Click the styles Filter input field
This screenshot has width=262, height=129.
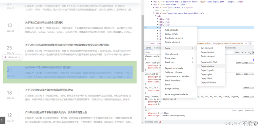tap(153, 52)
